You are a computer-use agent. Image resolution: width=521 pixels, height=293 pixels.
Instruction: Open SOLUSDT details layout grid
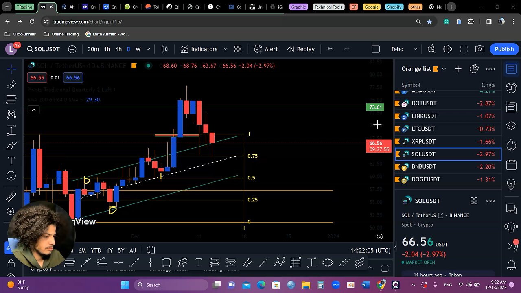click(474, 201)
